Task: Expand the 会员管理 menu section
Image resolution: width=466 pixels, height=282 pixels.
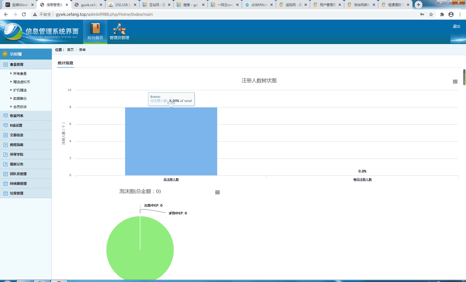Action: coord(26,64)
